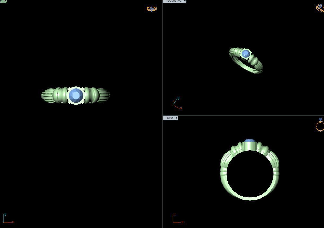Click the blue gem in the Perspective view
324x228 pixels.
246,54
